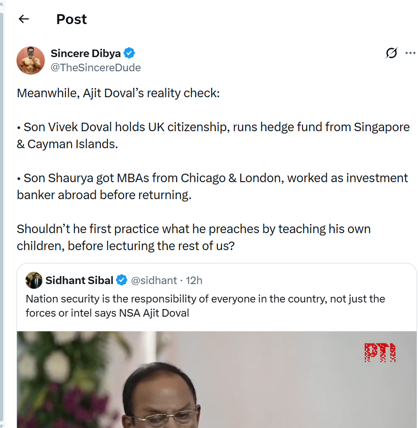Click the Shaurya MBAs paragraph
This screenshot has width=418, height=428.
coord(213,186)
